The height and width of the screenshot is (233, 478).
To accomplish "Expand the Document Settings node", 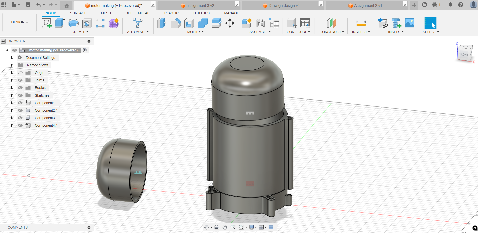I will coord(12,57).
